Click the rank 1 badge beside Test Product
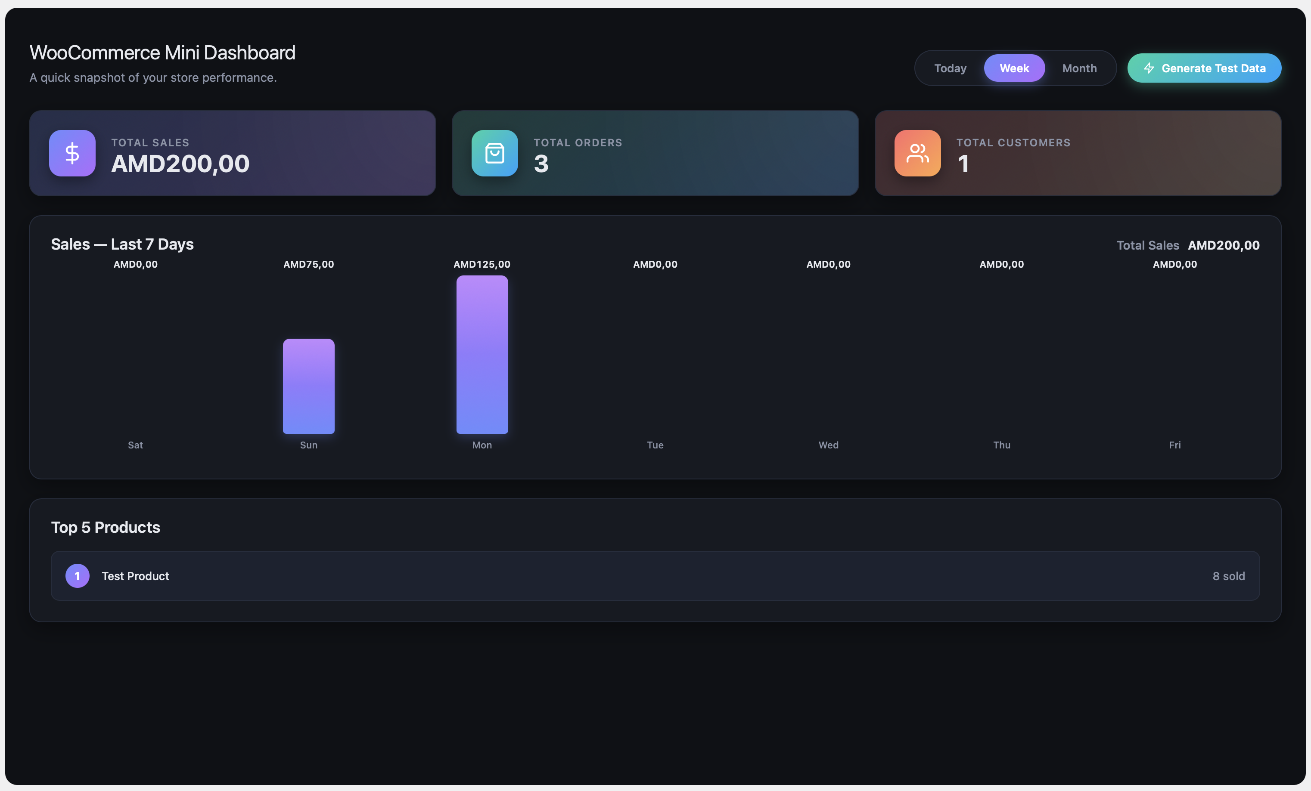1311x791 pixels. tap(78, 576)
